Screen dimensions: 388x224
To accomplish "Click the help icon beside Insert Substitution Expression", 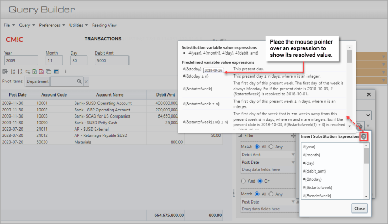I will point(363,136).
